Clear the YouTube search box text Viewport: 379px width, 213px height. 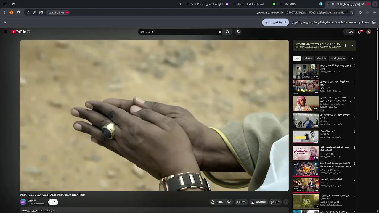pos(220,32)
